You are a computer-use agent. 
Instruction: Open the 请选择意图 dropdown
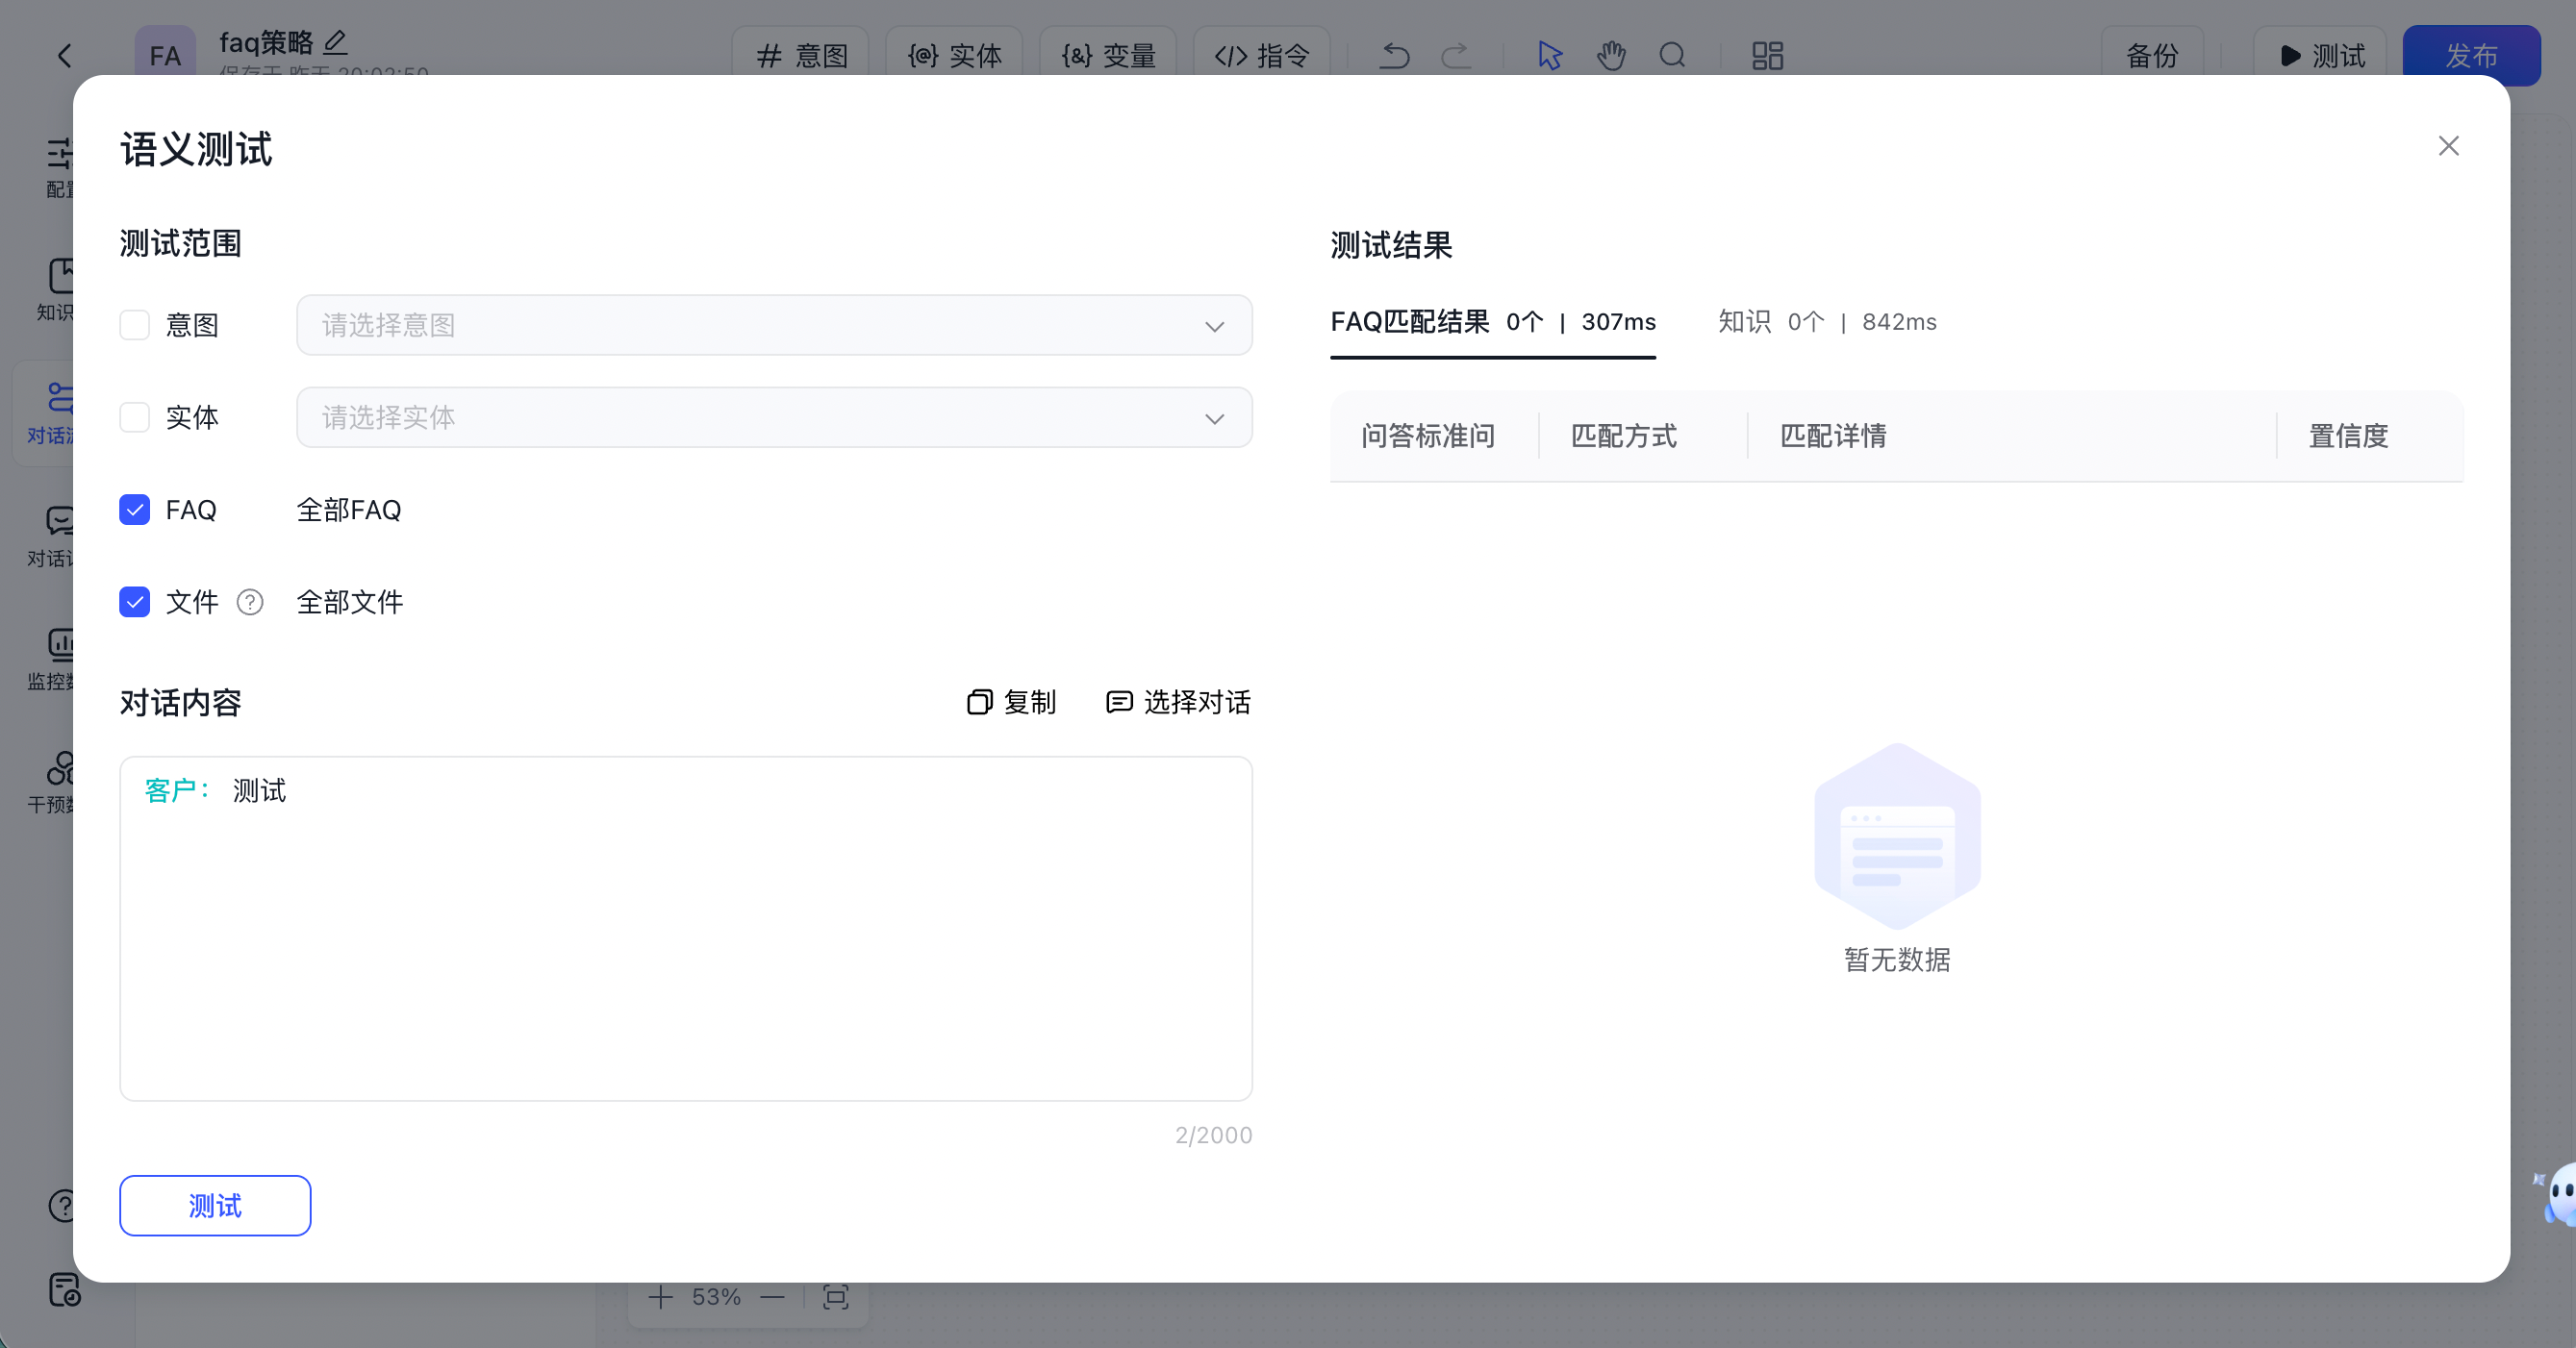pos(774,325)
